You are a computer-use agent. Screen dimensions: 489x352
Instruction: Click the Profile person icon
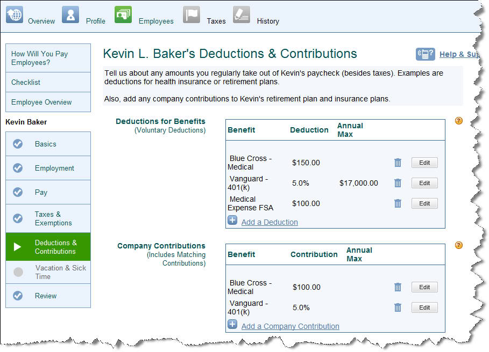pyautogui.click(x=70, y=14)
